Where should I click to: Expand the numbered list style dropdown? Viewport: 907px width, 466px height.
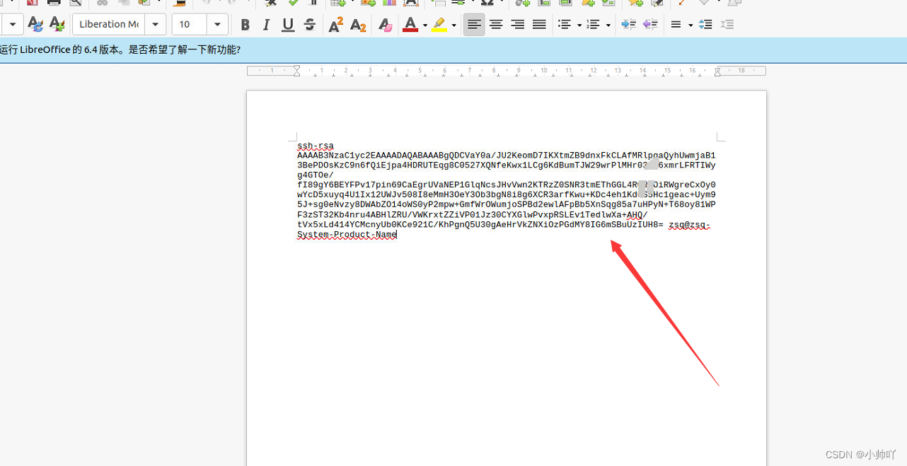point(608,25)
